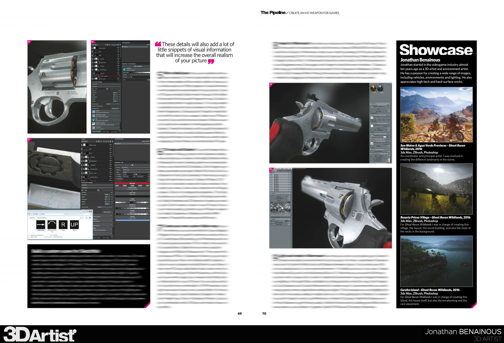Remove the World space normal map in figure 16

point(119,116)
